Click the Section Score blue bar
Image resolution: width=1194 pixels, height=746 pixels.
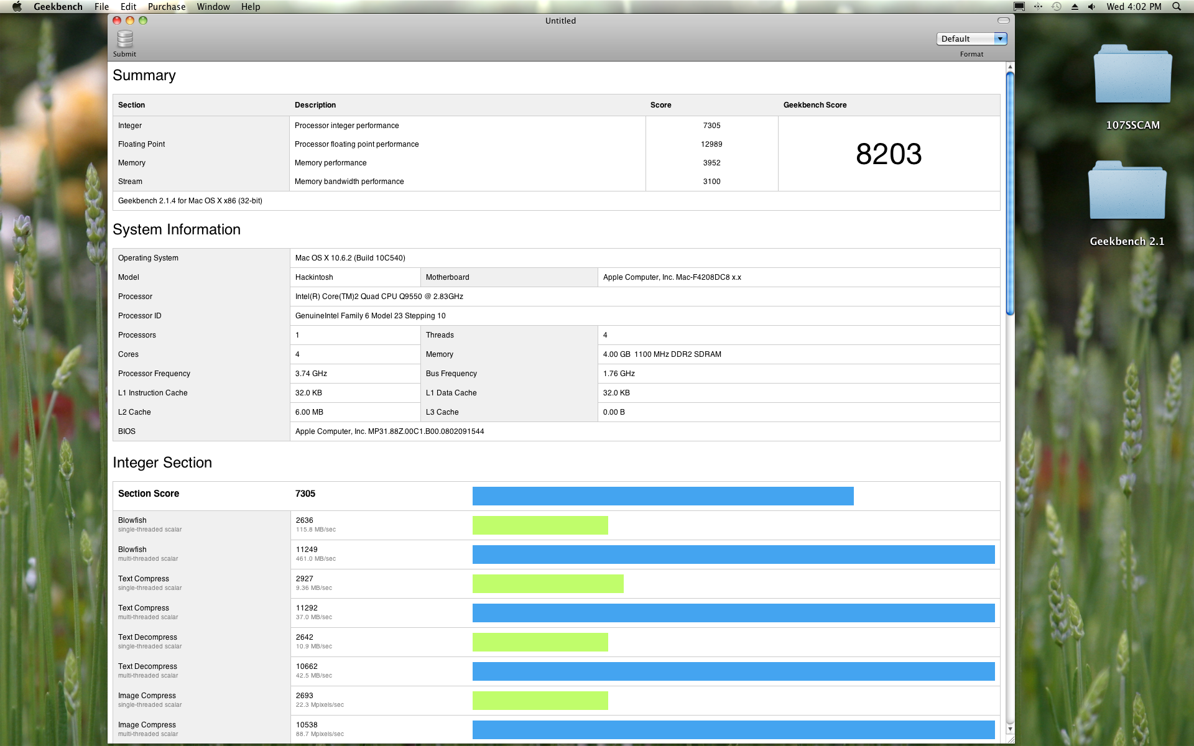point(663,496)
